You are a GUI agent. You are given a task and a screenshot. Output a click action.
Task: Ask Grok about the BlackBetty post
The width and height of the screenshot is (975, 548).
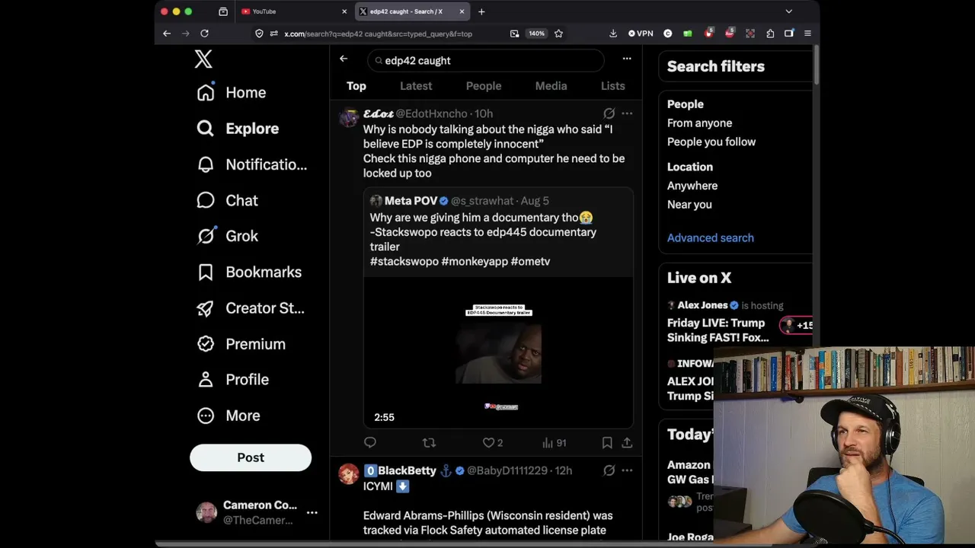pyautogui.click(x=609, y=470)
